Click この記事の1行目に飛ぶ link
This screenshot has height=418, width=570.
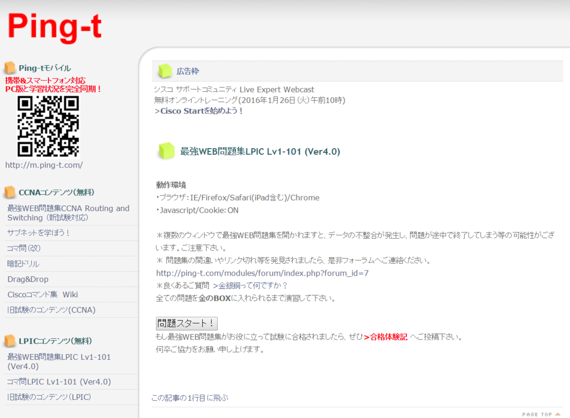point(190,398)
